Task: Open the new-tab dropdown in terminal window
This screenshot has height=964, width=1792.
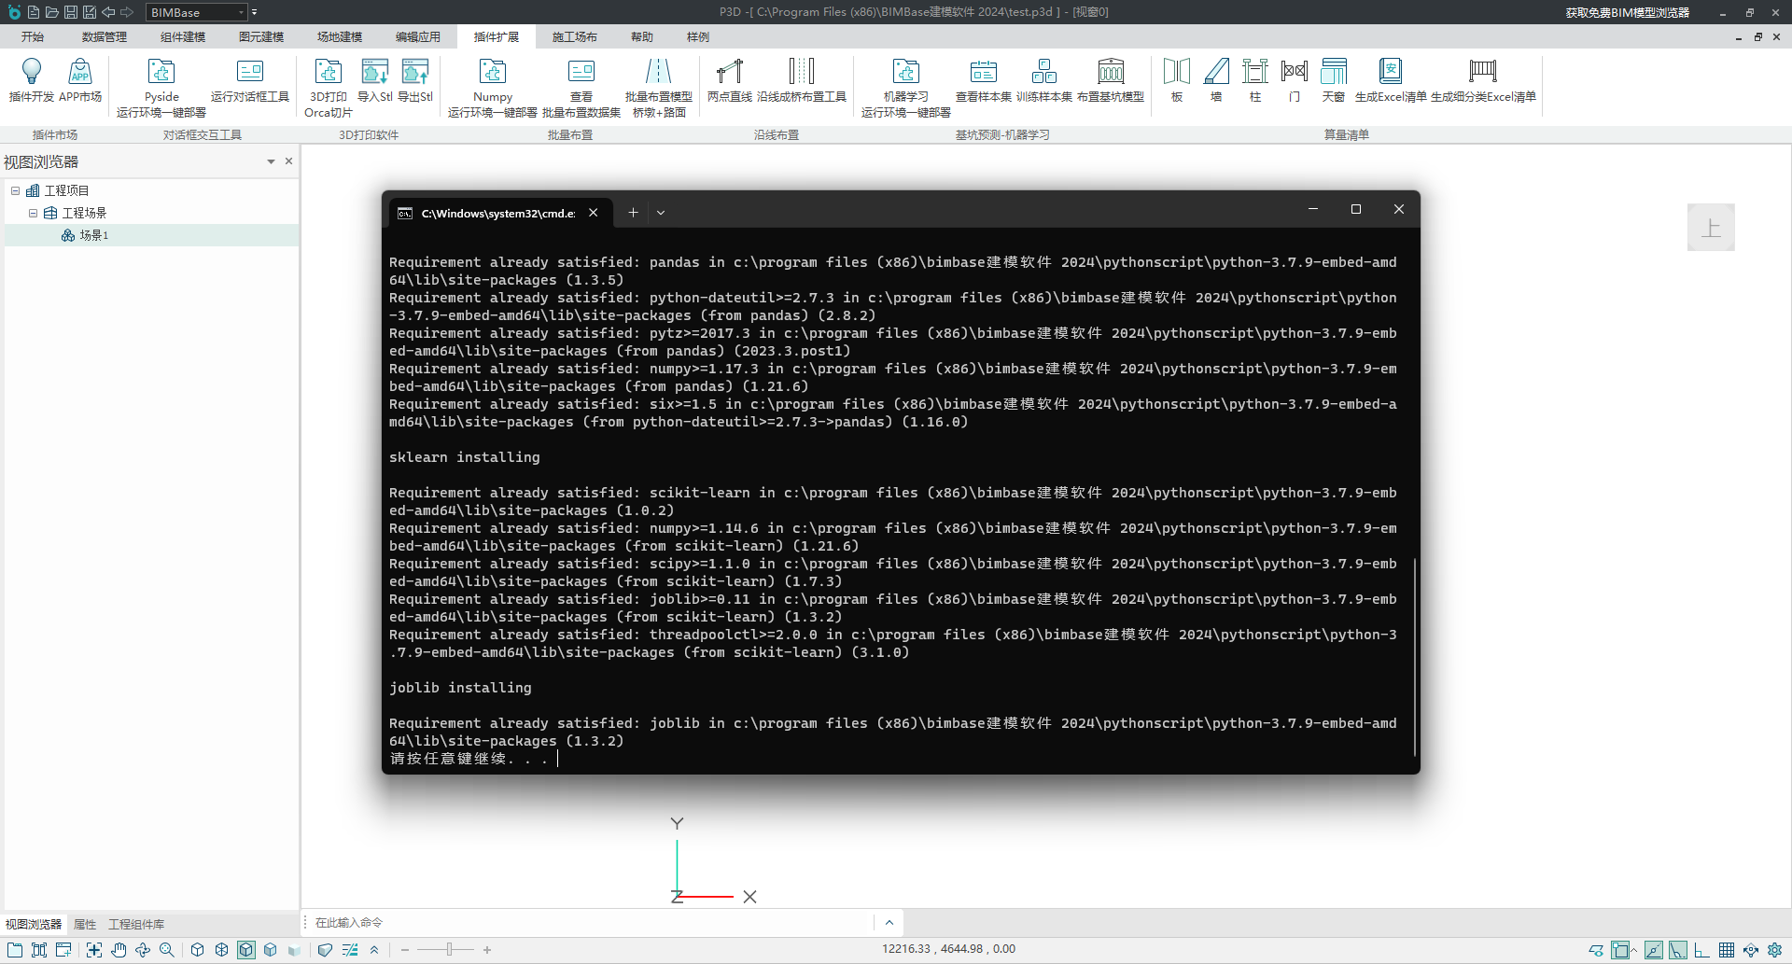Action: (661, 213)
